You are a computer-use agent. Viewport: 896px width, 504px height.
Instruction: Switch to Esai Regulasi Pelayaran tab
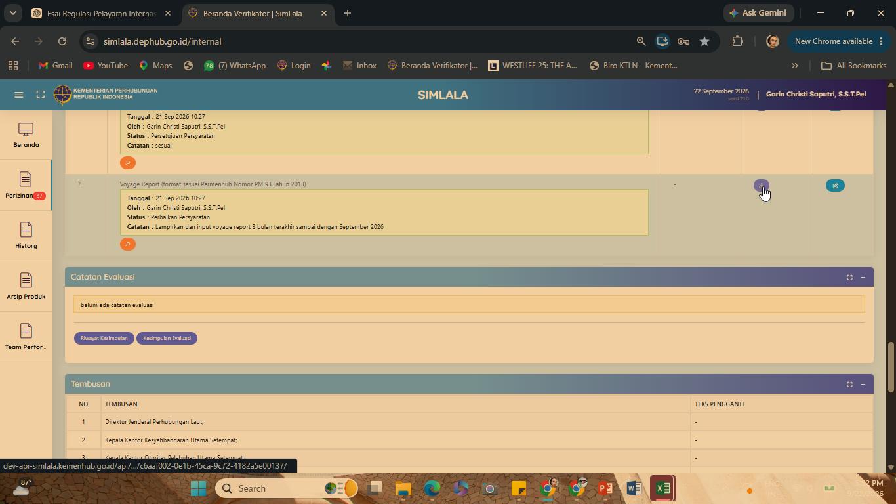pyautogui.click(x=102, y=13)
